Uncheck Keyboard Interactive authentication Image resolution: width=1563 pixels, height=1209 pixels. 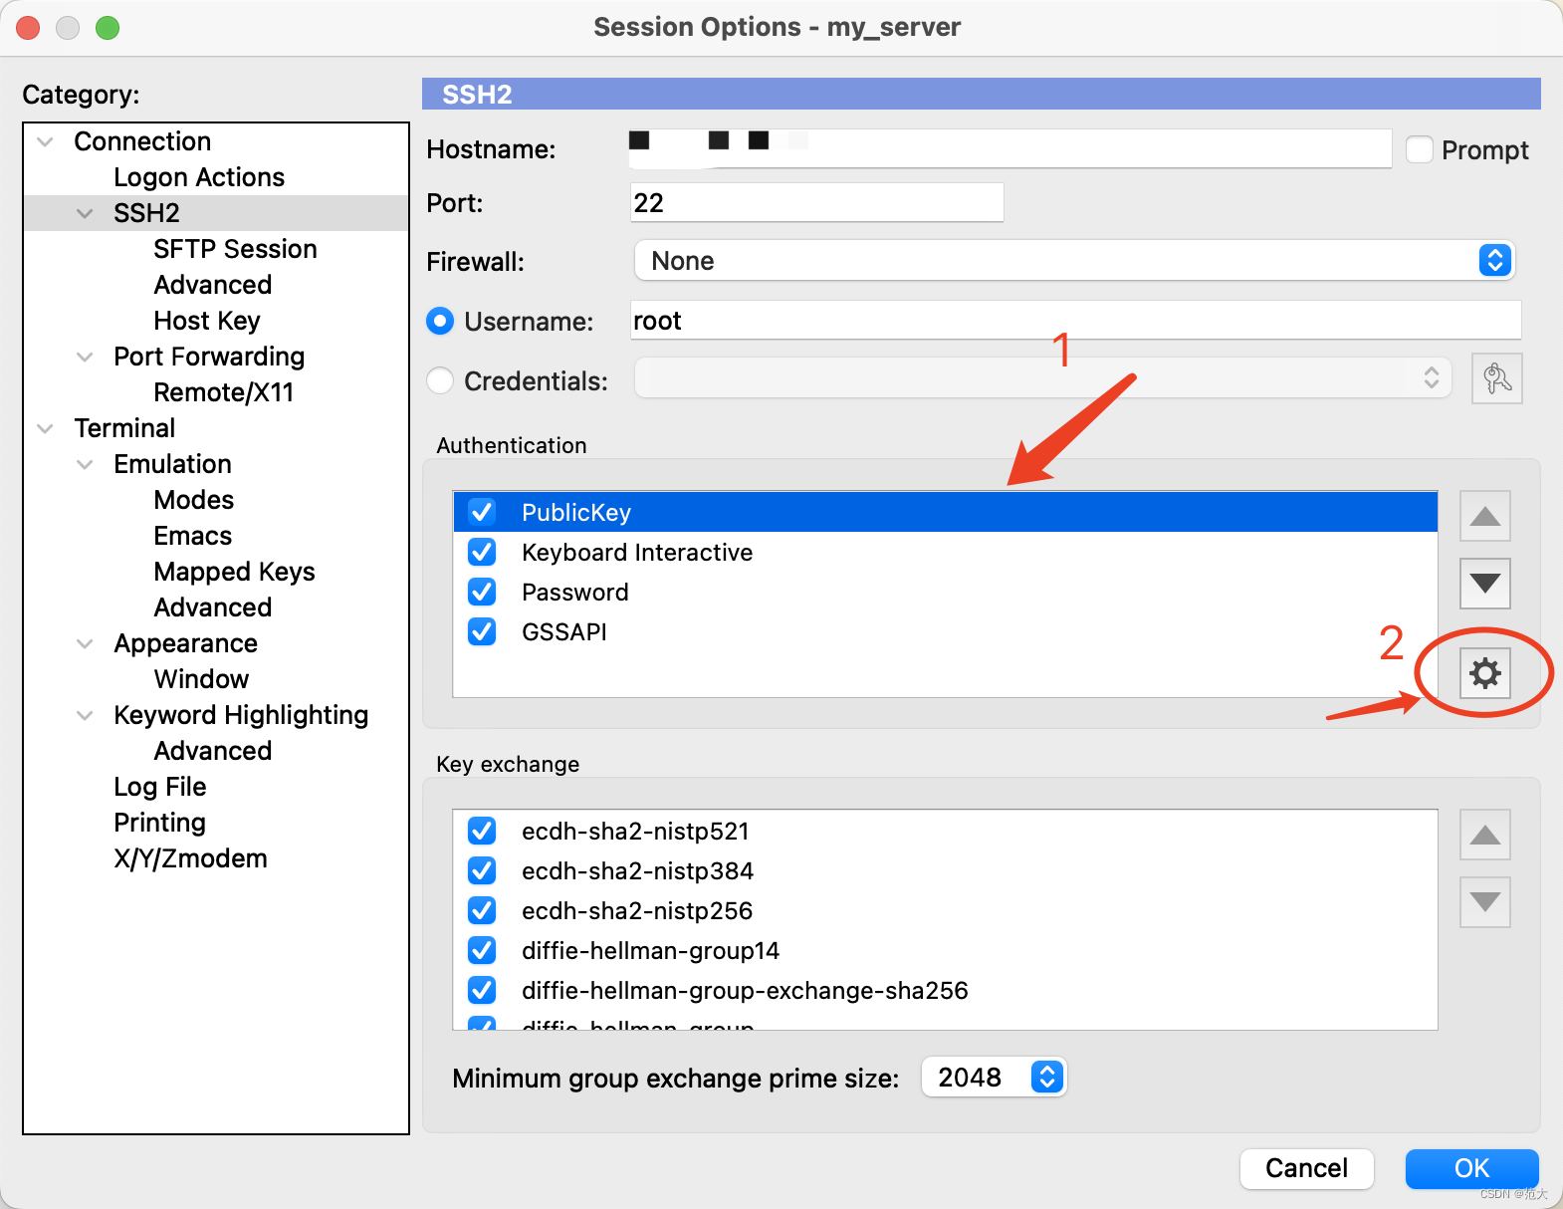coord(482,552)
